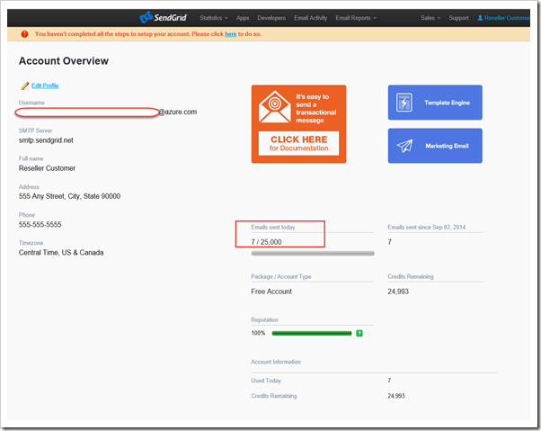
Task: Click the 'Used Today' row label
Action: pyautogui.click(x=266, y=381)
